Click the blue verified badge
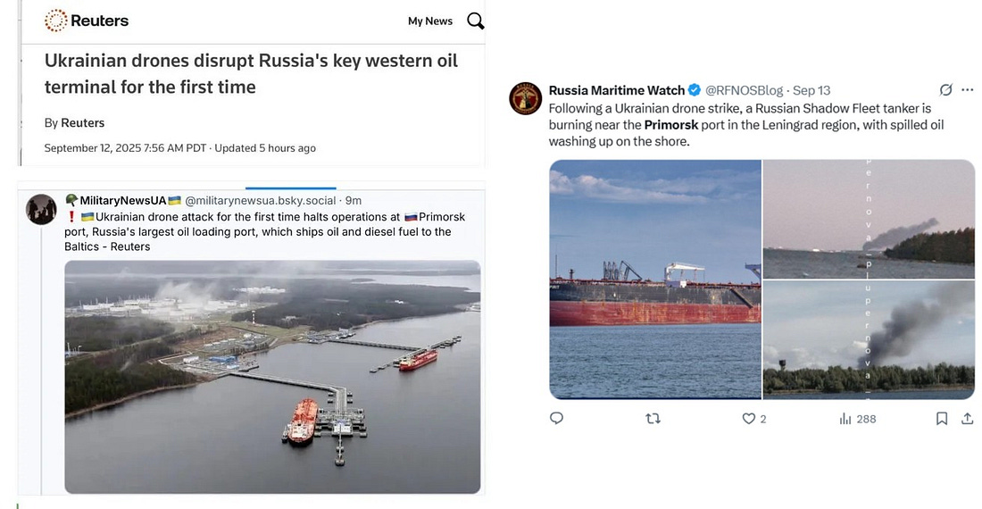 pyautogui.click(x=695, y=90)
